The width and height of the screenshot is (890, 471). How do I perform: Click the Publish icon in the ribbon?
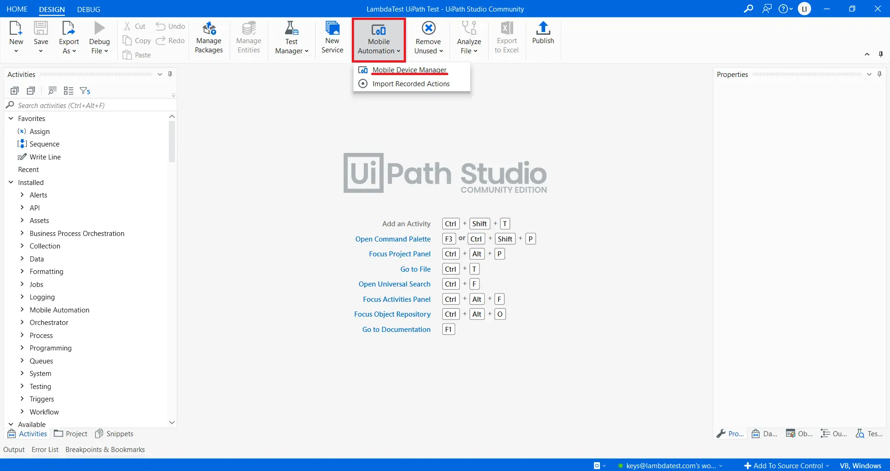(x=543, y=29)
